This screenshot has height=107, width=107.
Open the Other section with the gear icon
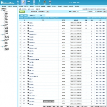(50, 3)
